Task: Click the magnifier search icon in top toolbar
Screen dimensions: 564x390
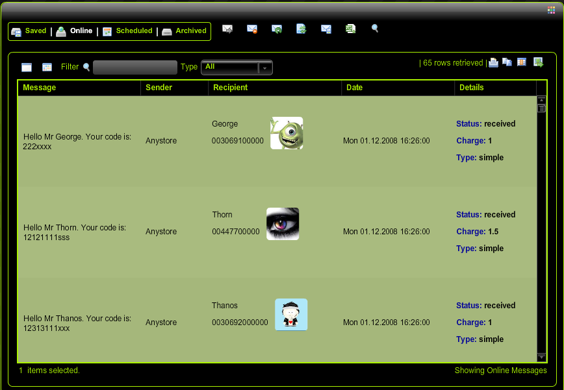Action: pyautogui.click(x=375, y=29)
